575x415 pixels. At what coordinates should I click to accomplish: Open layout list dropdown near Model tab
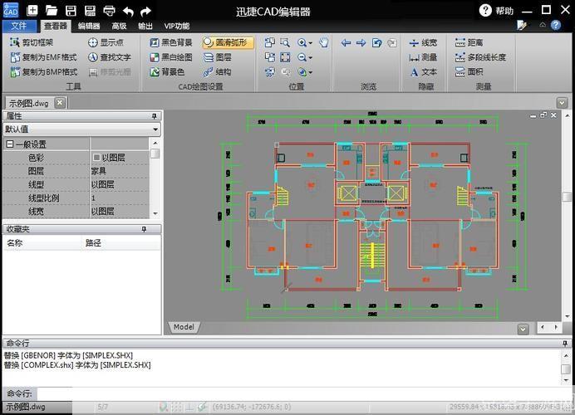tap(523, 329)
